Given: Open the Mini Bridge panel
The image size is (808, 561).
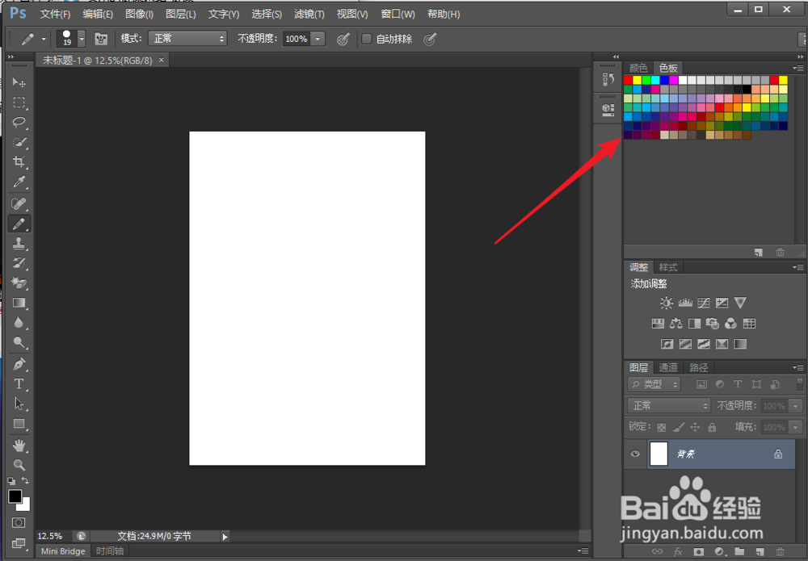Looking at the screenshot, I should [x=63, y=551].
